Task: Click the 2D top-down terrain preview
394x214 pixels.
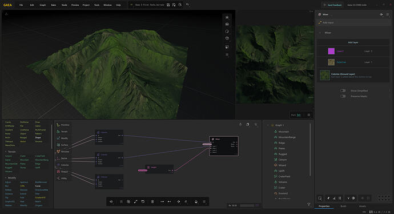Action: click(x=275, y=64)
